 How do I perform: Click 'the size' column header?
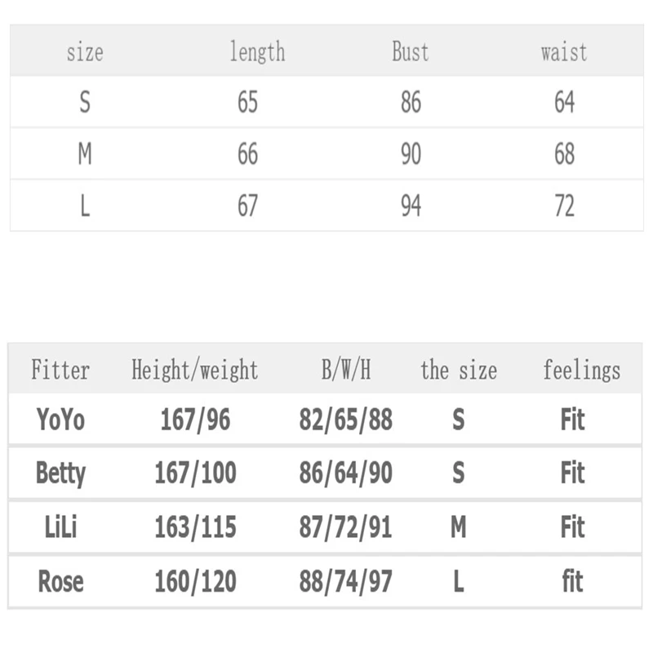459,370
